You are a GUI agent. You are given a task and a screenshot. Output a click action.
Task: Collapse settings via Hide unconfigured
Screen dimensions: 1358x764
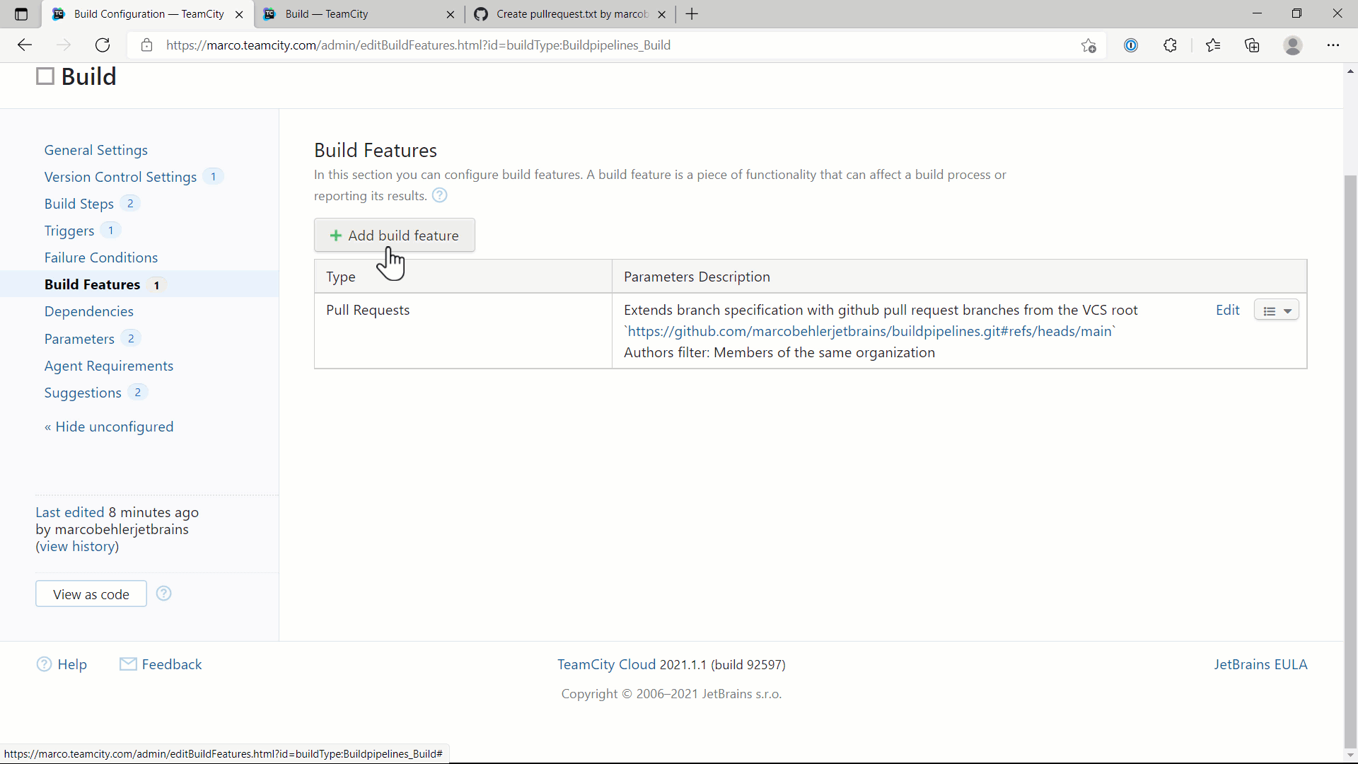(109, 427)
